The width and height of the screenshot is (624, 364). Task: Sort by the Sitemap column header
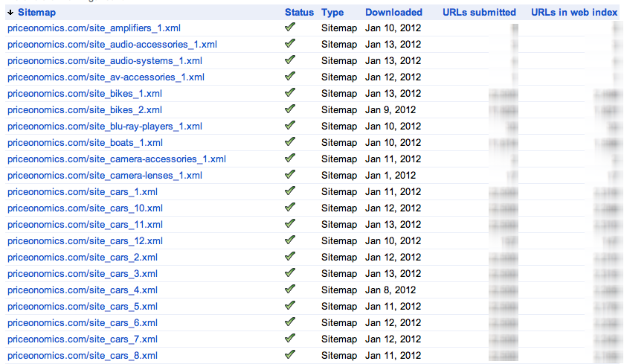[36, 13]
